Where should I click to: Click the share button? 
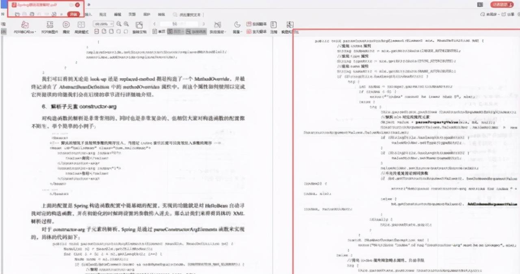pos(508,14)
